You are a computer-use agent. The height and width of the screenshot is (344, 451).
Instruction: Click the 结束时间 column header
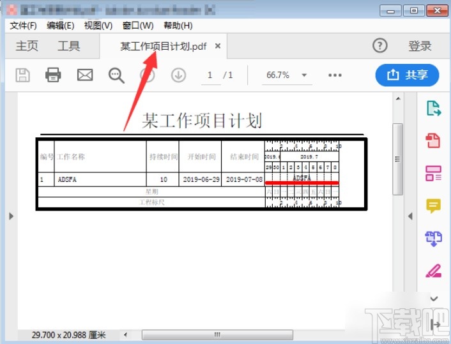click(244, 156)
